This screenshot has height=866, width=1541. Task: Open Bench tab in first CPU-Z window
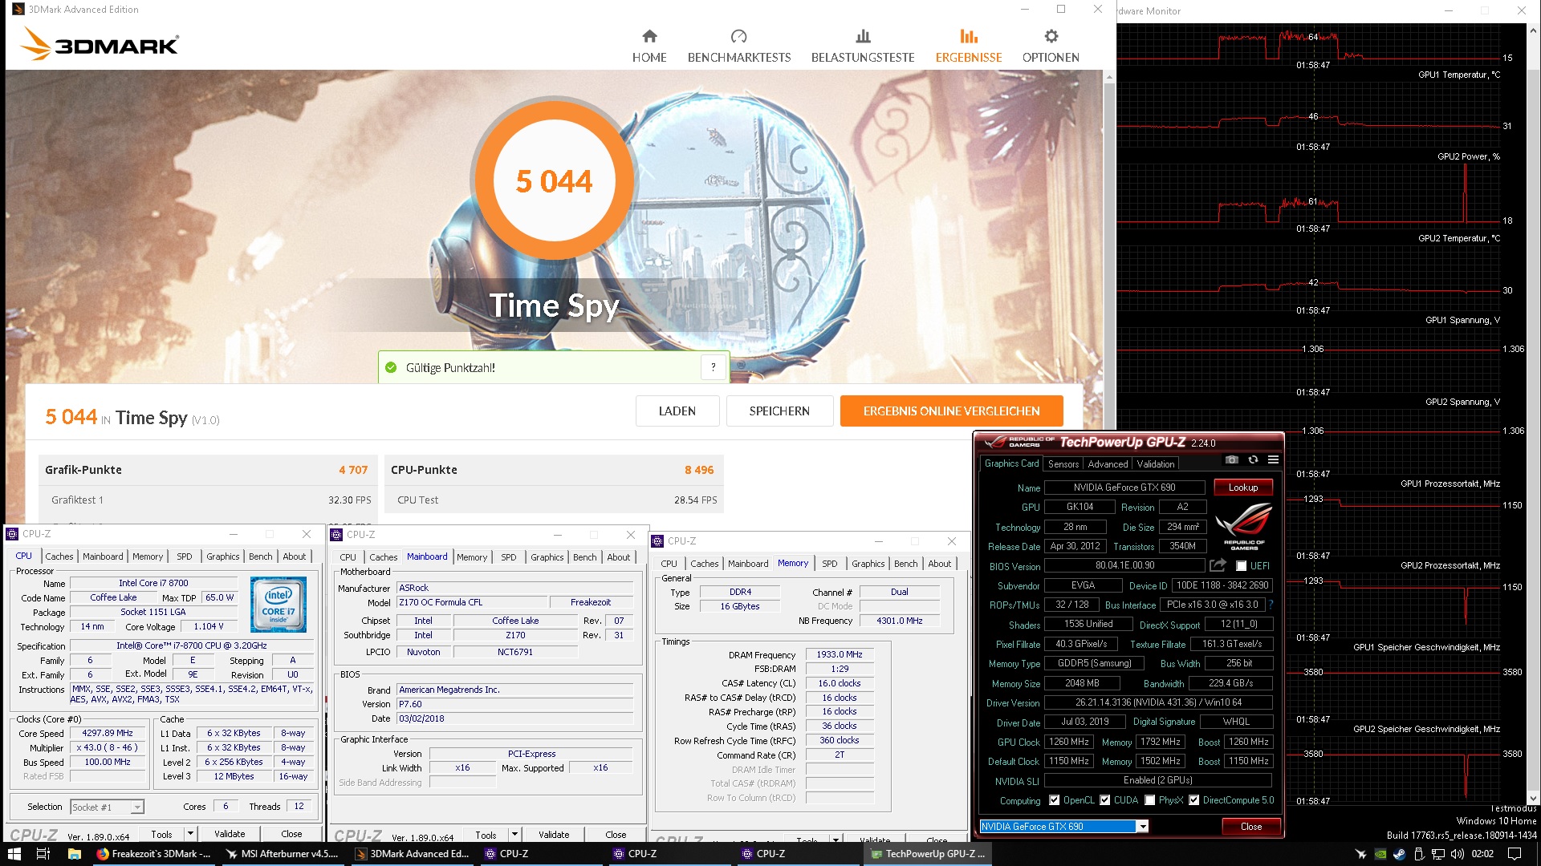point(260,556)
